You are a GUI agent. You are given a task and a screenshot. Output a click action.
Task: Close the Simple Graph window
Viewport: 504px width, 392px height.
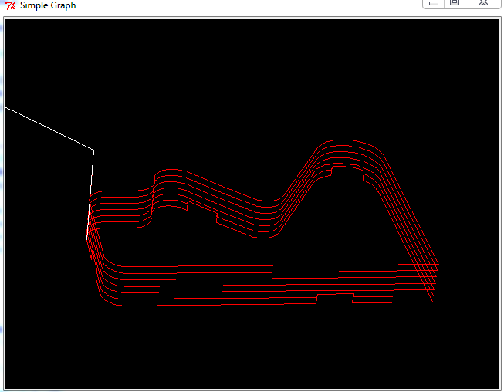483,4
